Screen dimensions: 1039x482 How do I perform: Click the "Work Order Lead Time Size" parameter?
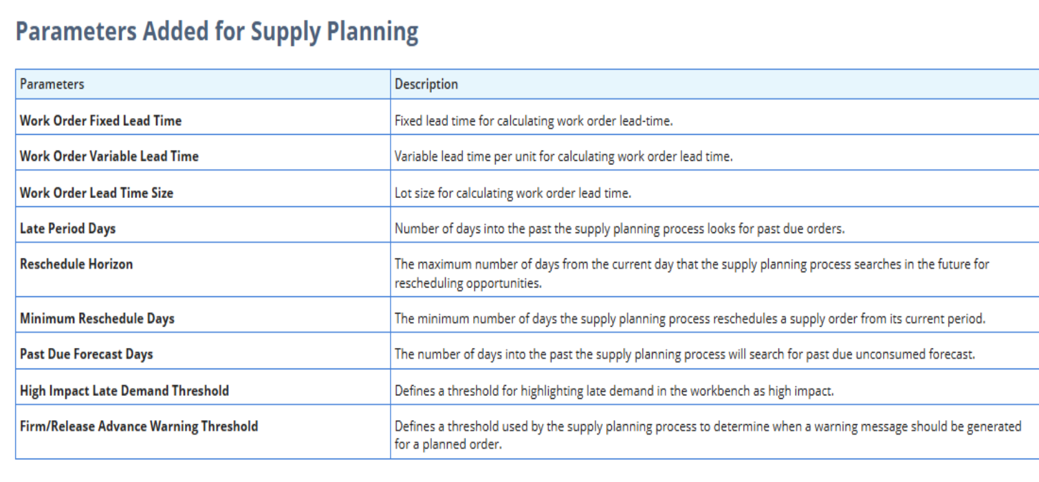pos(96,193)
